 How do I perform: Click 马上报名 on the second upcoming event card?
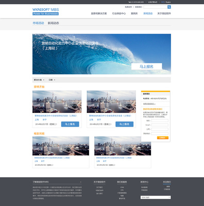click(124, 124)
